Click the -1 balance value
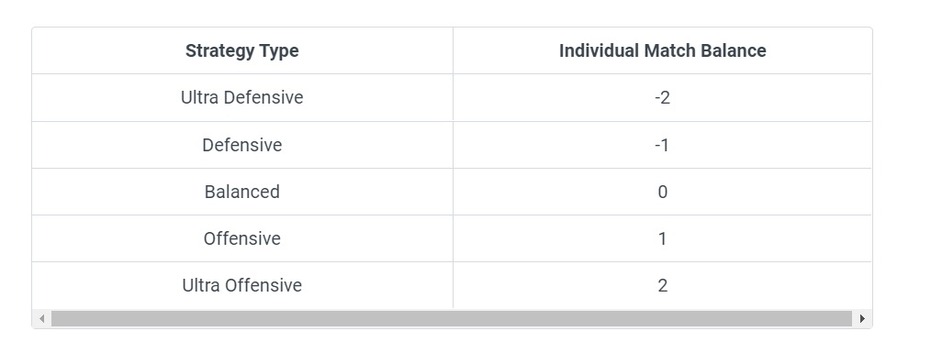 click(663, 145)
